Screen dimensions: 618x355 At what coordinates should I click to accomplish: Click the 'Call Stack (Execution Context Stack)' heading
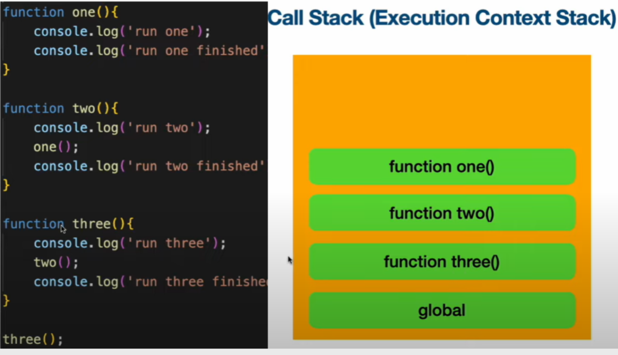pos(442,18)
